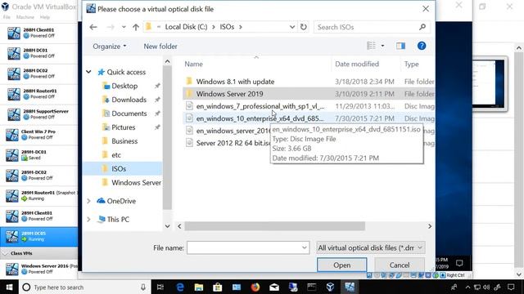The image size is (524, 294).
Task: Click Local Disk (C:) in address bar
Action: click(x=186, y=27)
